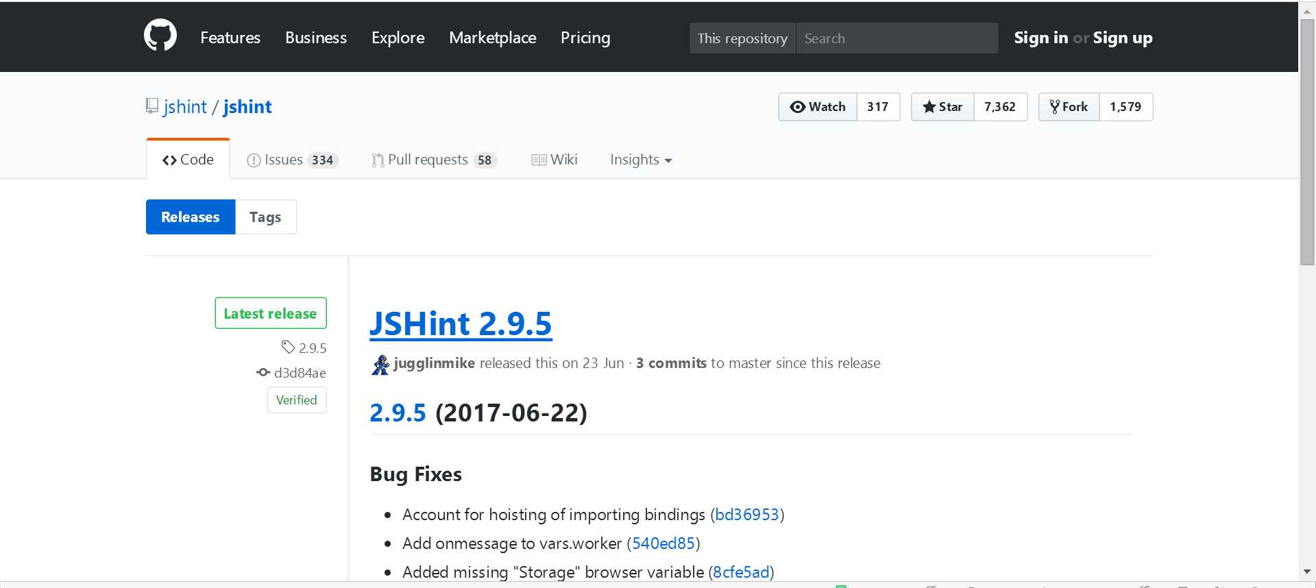
Task: Open commit 540ed85 link
Action: tap(663, 543)
